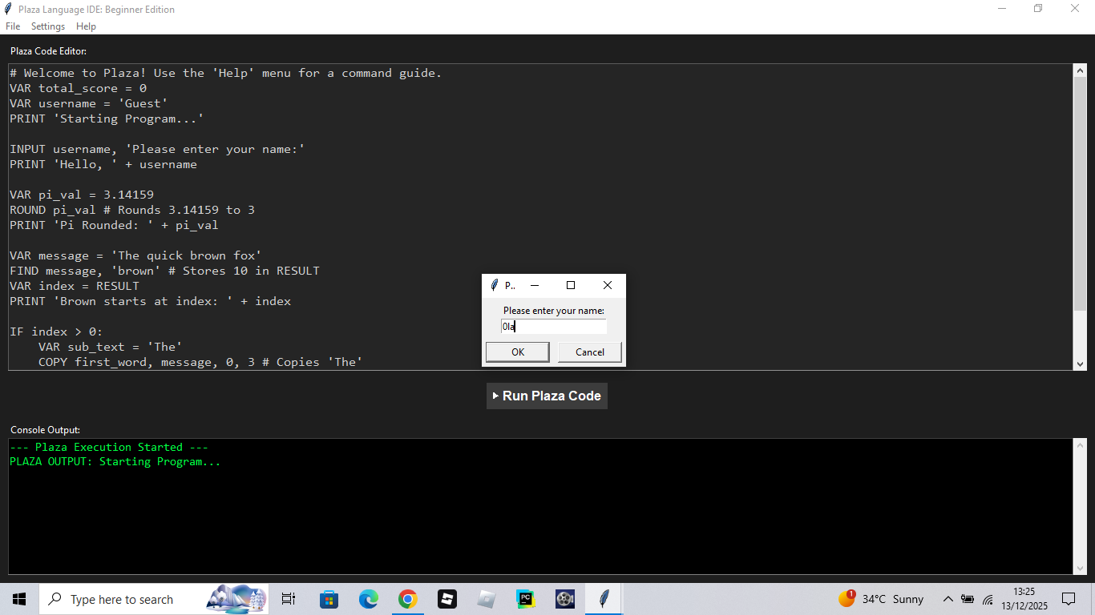The height and width of the screenshot is (615, 1095).
Task: Open the film reel app on the taskbar
Action: [x=564, y=599]
